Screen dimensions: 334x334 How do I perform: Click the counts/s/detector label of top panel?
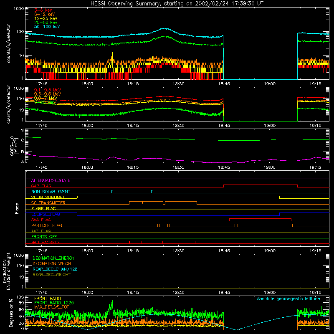pos(8,43)
